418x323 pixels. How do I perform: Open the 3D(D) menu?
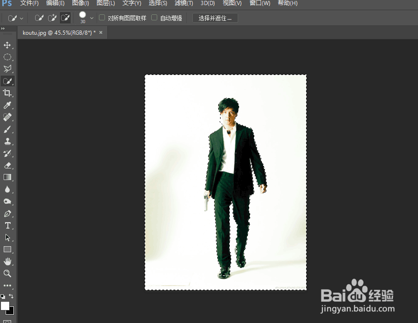pyautogui.click(x=208, y=3)
